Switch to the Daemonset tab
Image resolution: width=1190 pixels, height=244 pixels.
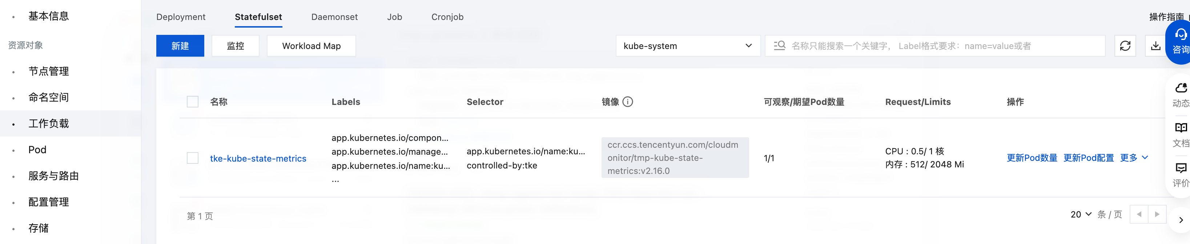(x=334, y=17)
